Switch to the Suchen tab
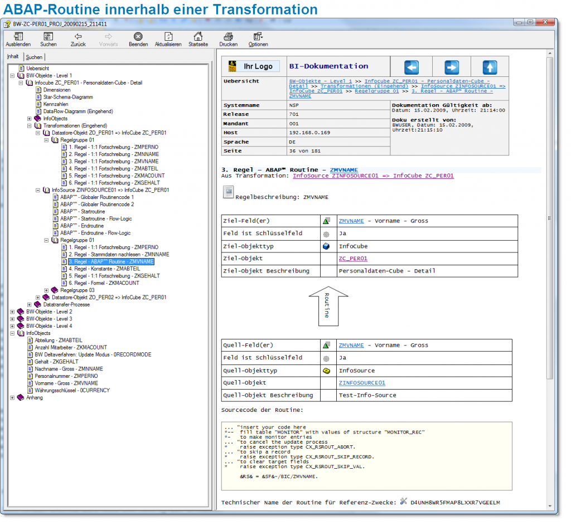This screenshot has height=525, width=571. pos(34,57)
